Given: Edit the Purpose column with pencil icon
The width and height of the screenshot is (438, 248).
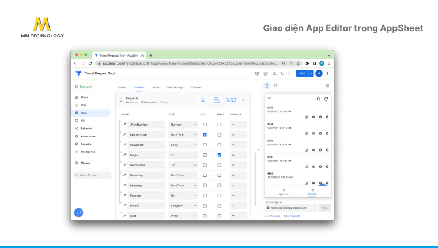Looking at the screenshot, I should click(x=124, y=196).
